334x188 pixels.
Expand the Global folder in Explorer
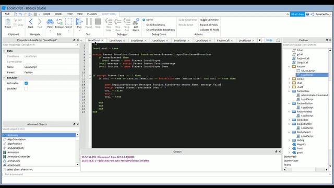coord(289,79)
